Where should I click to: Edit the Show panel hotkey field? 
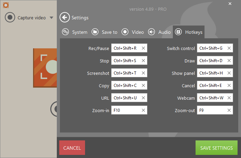point(211,73)
